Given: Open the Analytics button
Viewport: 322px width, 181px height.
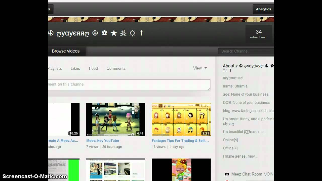Looking at the screenshot, I should pyautogui.click(x=263, y=9).
